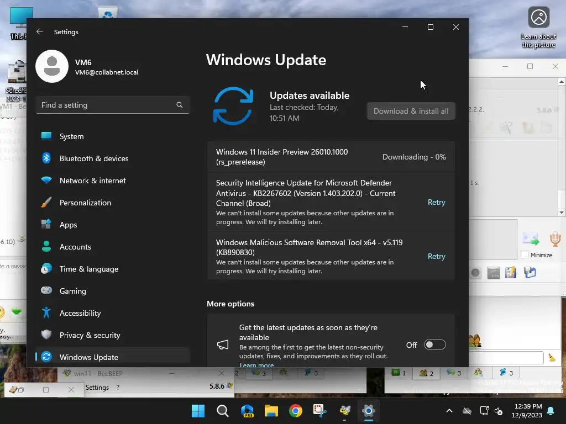Click the floppy with lightning icon in BeeBEEP
The height and width of the screenshot is (424, 566).
pyautogui.click(x=511, y=273)
